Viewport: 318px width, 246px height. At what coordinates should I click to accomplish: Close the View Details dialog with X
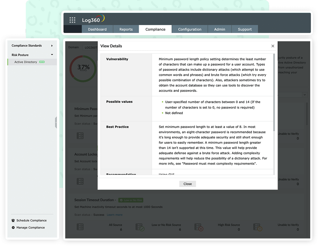click(x=273, y=46)
